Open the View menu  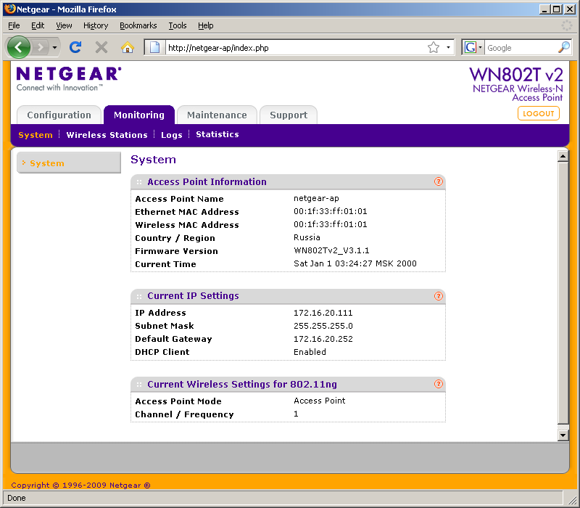pyautogui.click(x=64, y=25)
